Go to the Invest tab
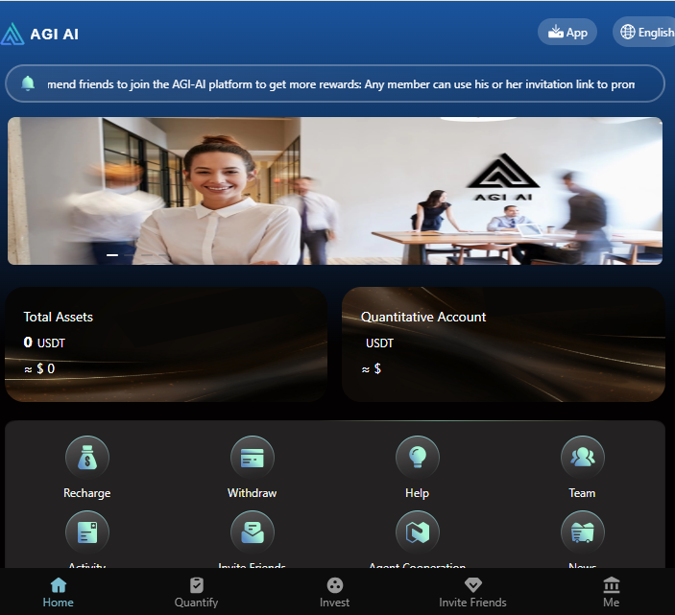 coord(334,592)
